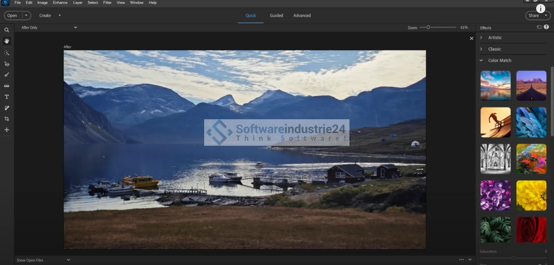Select the Horizontal Type text tool
This screenshot has height=265, width=554.
7,97
